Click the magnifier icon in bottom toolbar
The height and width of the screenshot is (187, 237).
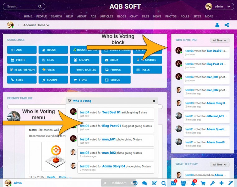tap(164, 183)
